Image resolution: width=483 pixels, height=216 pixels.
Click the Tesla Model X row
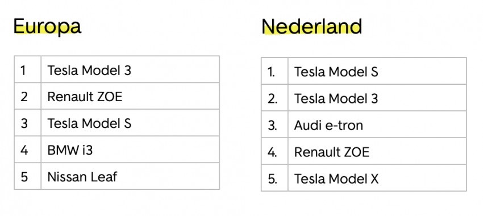point(364,178)
